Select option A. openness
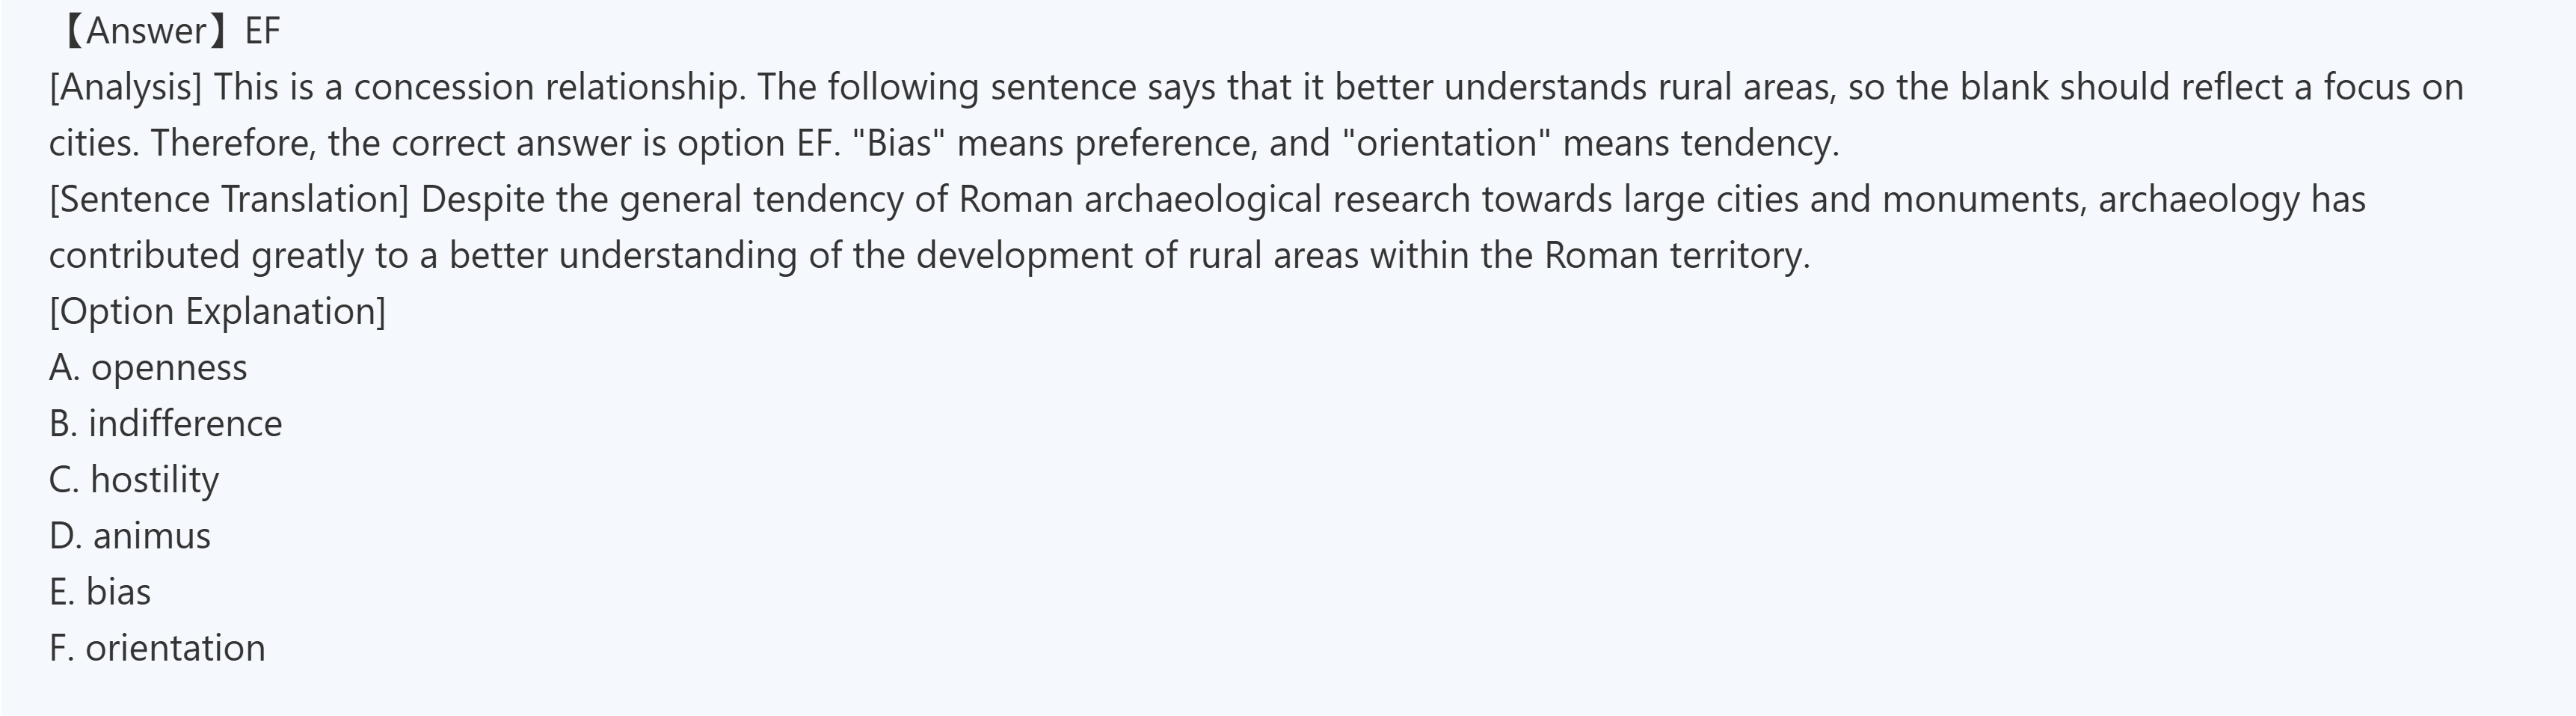 click(x=148, y=368)
